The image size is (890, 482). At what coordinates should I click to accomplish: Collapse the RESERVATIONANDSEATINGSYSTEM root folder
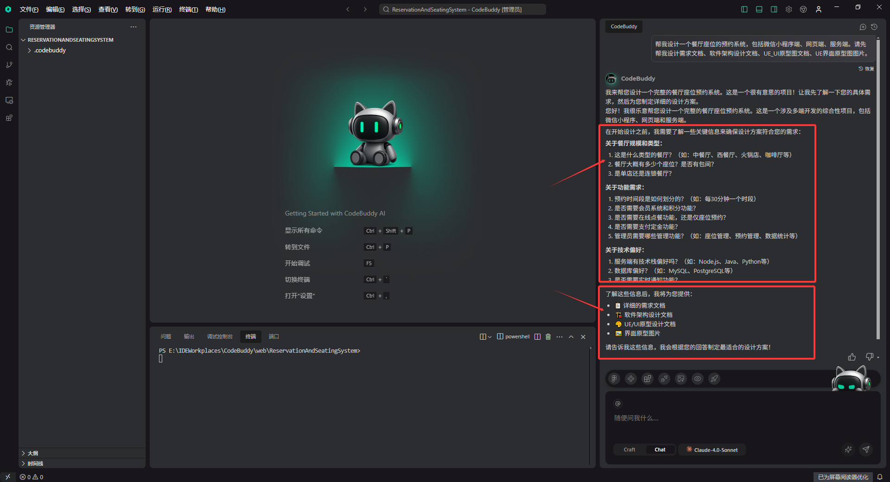[x=70, y=40]
